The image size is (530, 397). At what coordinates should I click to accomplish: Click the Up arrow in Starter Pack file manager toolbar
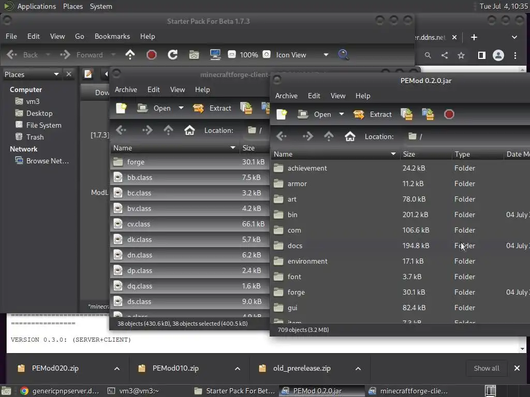point(130,55)
